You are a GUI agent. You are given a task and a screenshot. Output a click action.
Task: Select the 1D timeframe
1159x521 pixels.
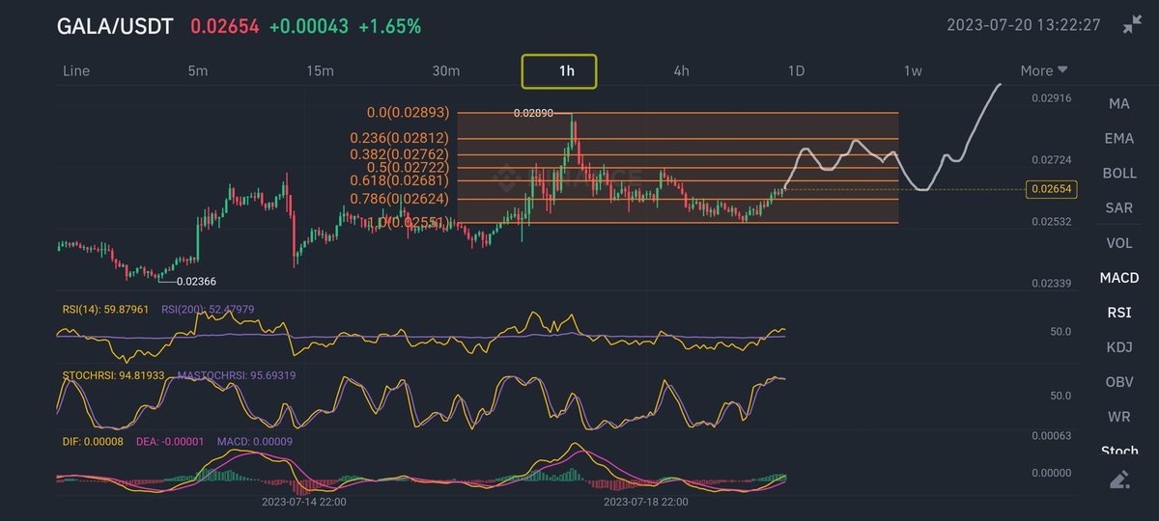(x=797, y=70)
